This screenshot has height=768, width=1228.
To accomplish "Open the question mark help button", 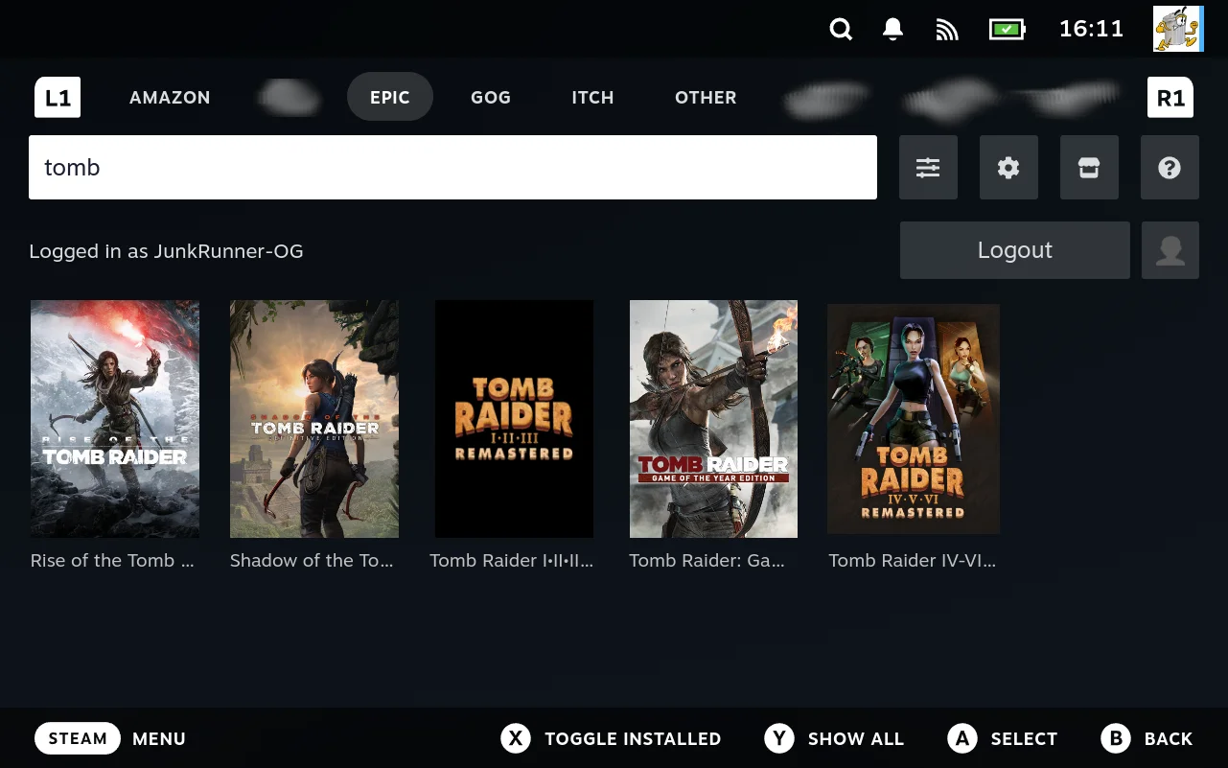I will (x=1170, y=168).
